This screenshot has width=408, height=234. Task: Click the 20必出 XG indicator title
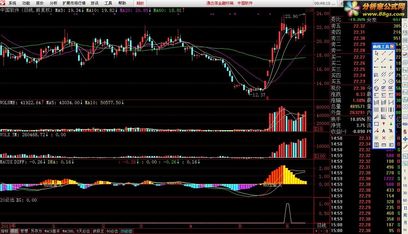(x=19, y=200)
